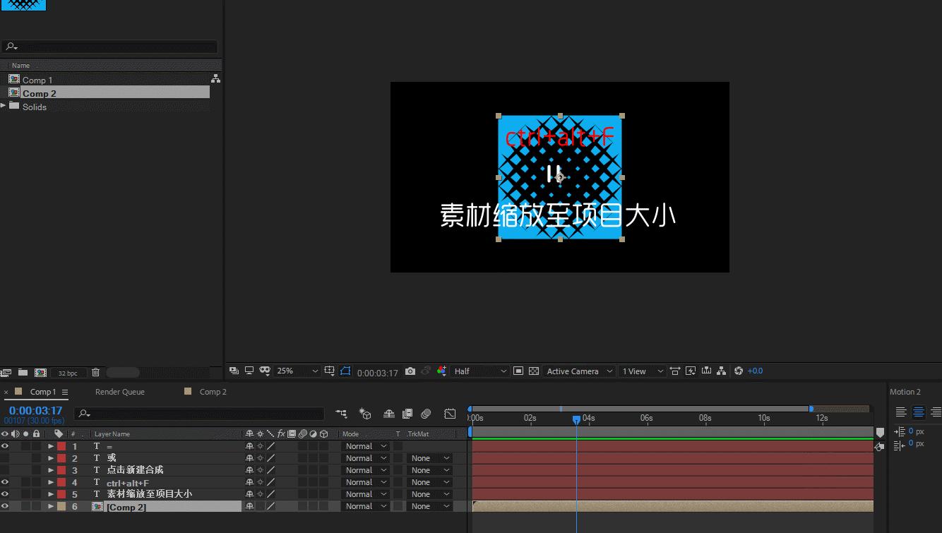
Task: Open resolution dropdown showing Half
Action: [480, 371]
